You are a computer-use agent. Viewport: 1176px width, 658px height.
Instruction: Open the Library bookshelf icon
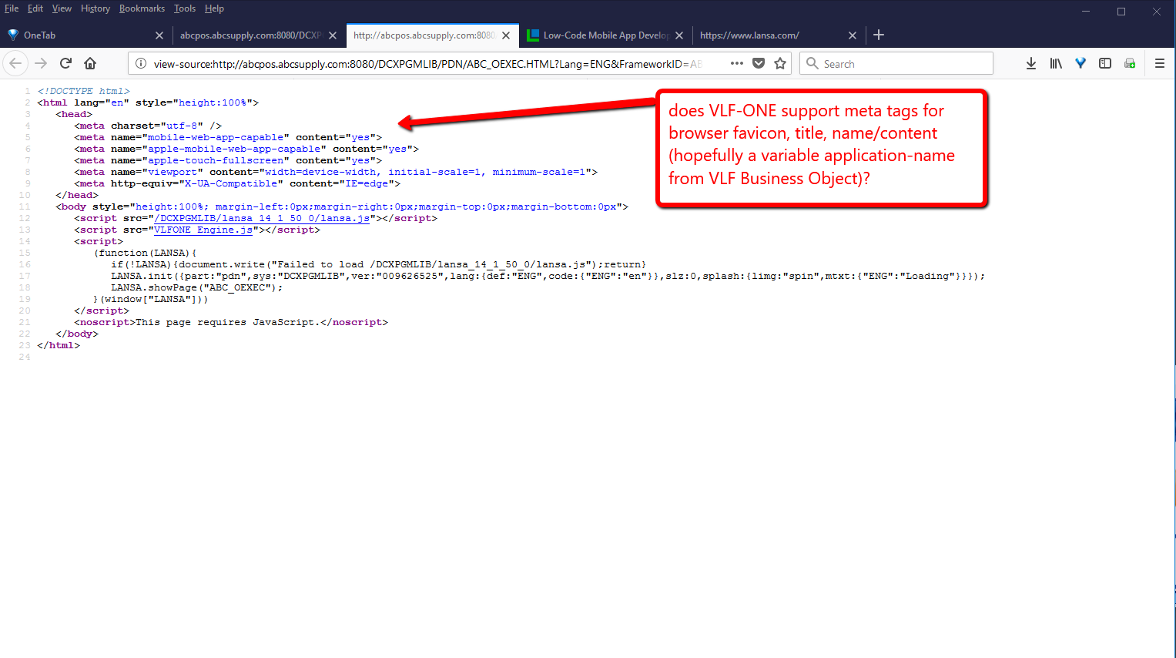coord(1055,63)
